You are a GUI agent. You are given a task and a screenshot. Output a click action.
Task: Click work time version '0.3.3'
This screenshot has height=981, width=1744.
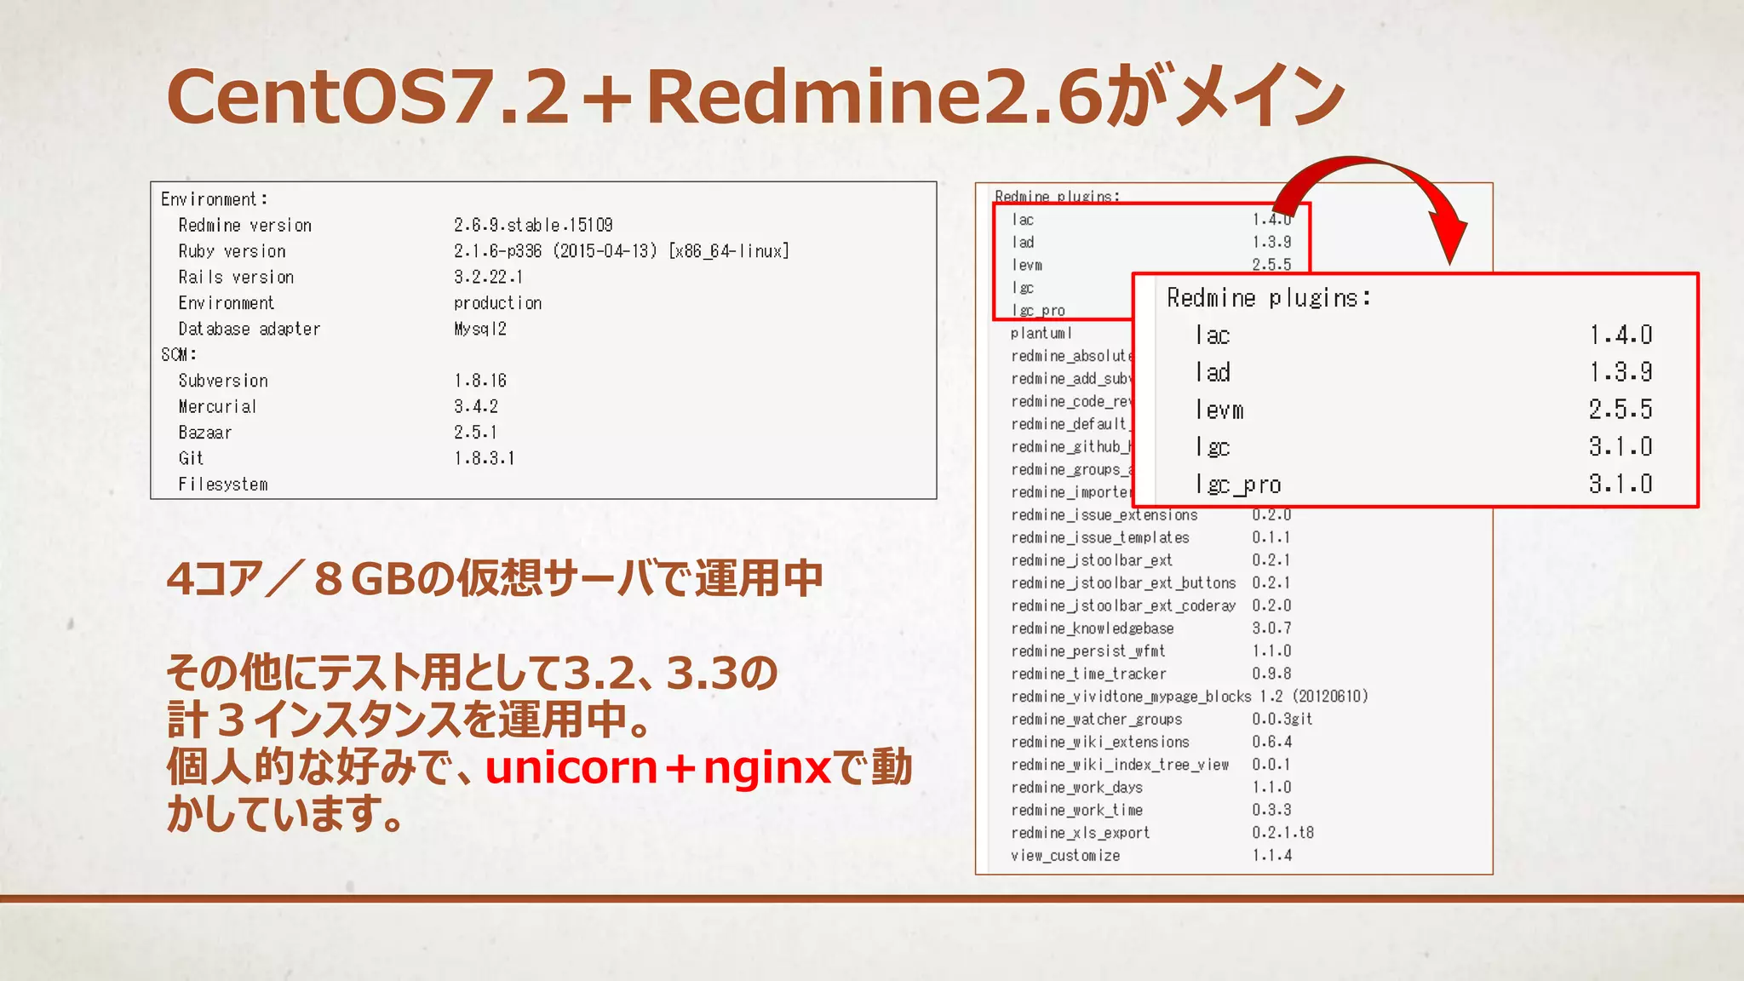1271,811
